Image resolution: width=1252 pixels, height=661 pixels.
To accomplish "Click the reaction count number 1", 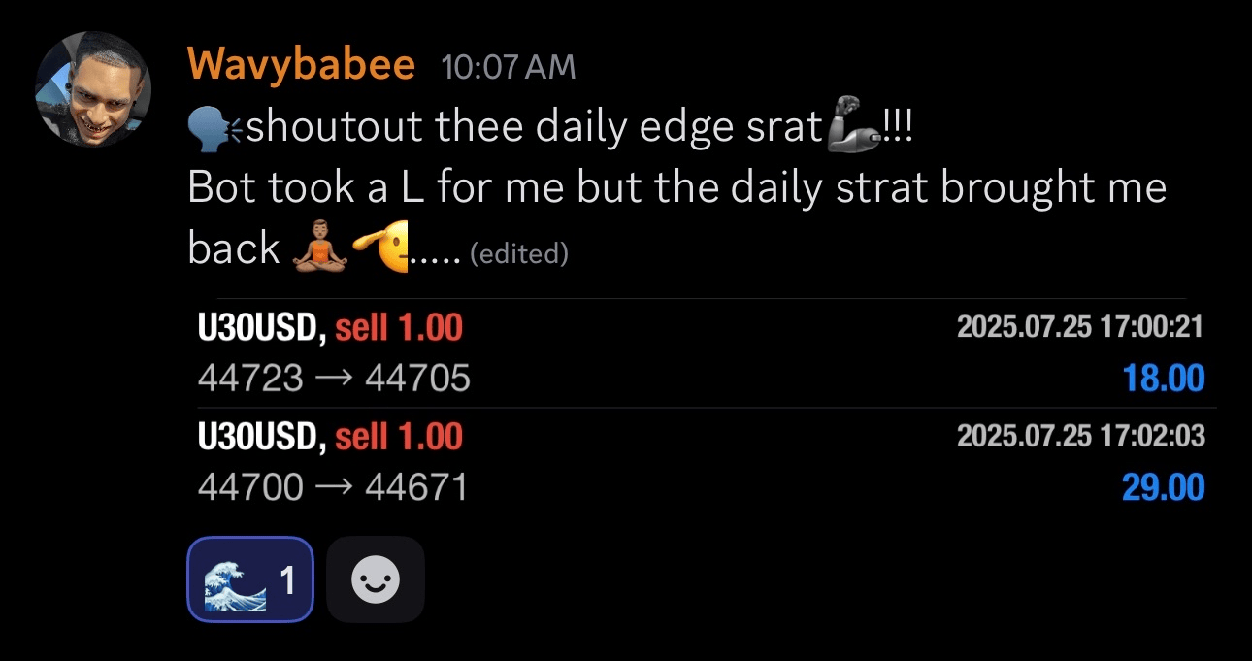I will click(x=287, y=580).
